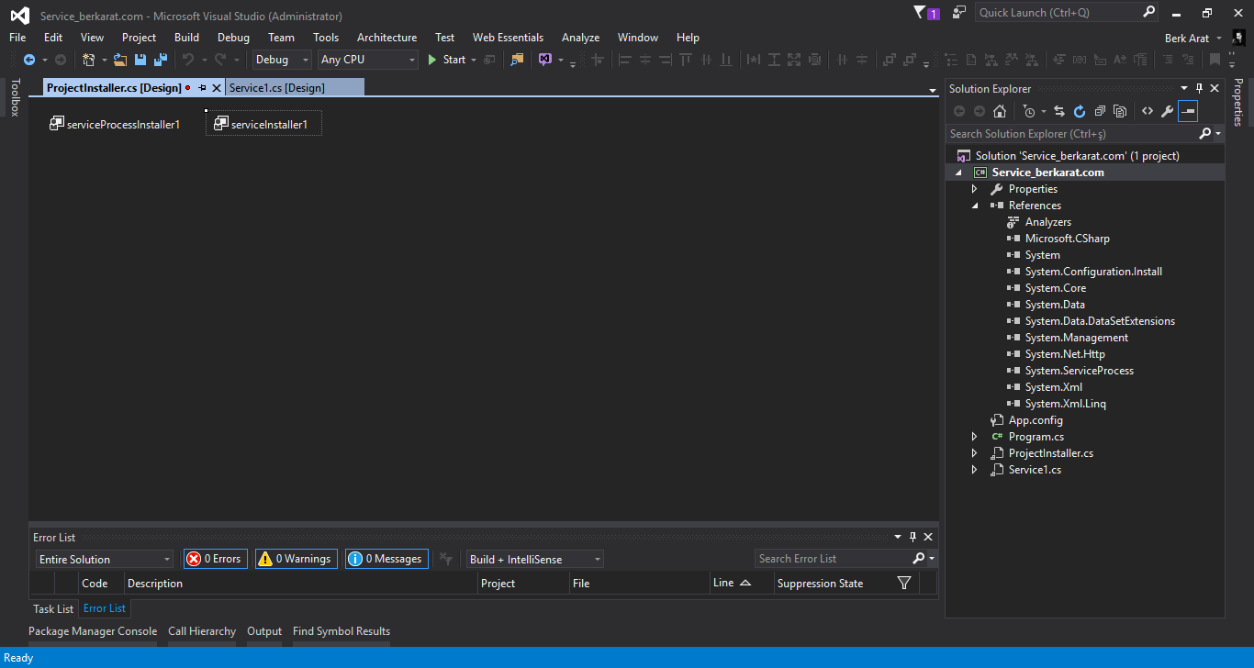Image resolution: width=1254 pixels, height=668 pixels.
Task: Open the collapsed Toolbox side tab
Action: [x=15, y=97]
